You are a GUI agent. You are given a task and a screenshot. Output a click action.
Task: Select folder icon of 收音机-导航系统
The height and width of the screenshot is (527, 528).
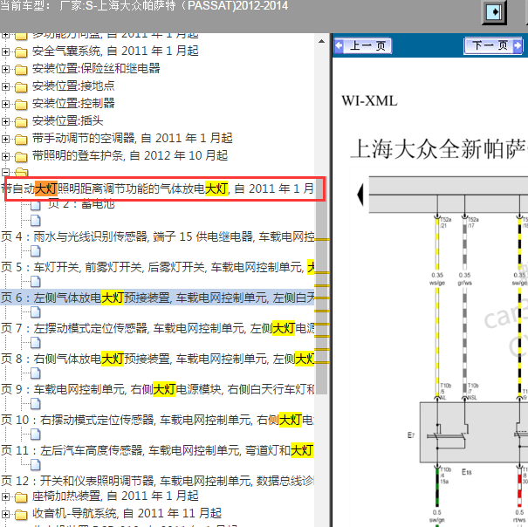(21, 515)
